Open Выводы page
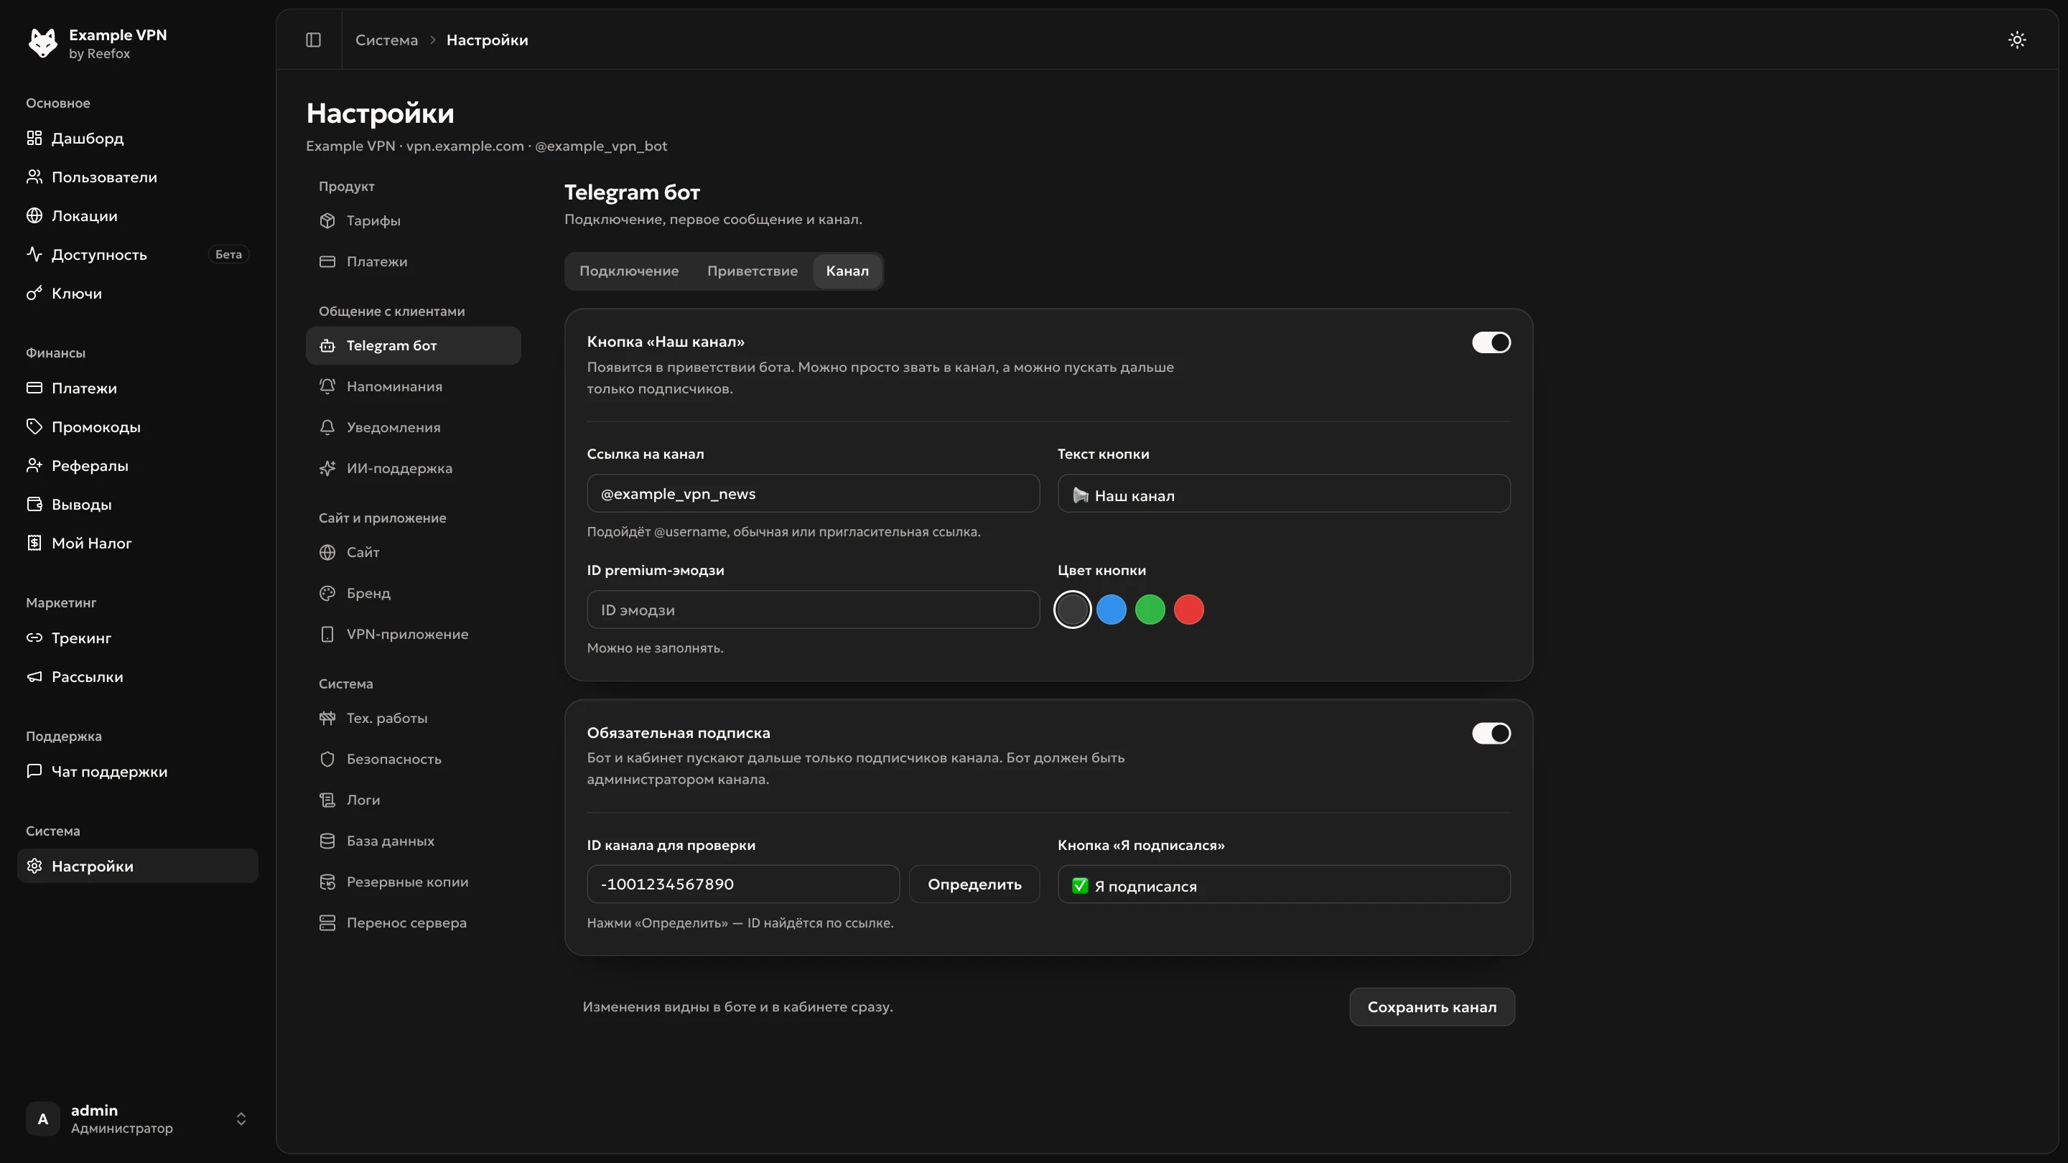This screenshot has width=2068, height=1163. coord(137,504)
